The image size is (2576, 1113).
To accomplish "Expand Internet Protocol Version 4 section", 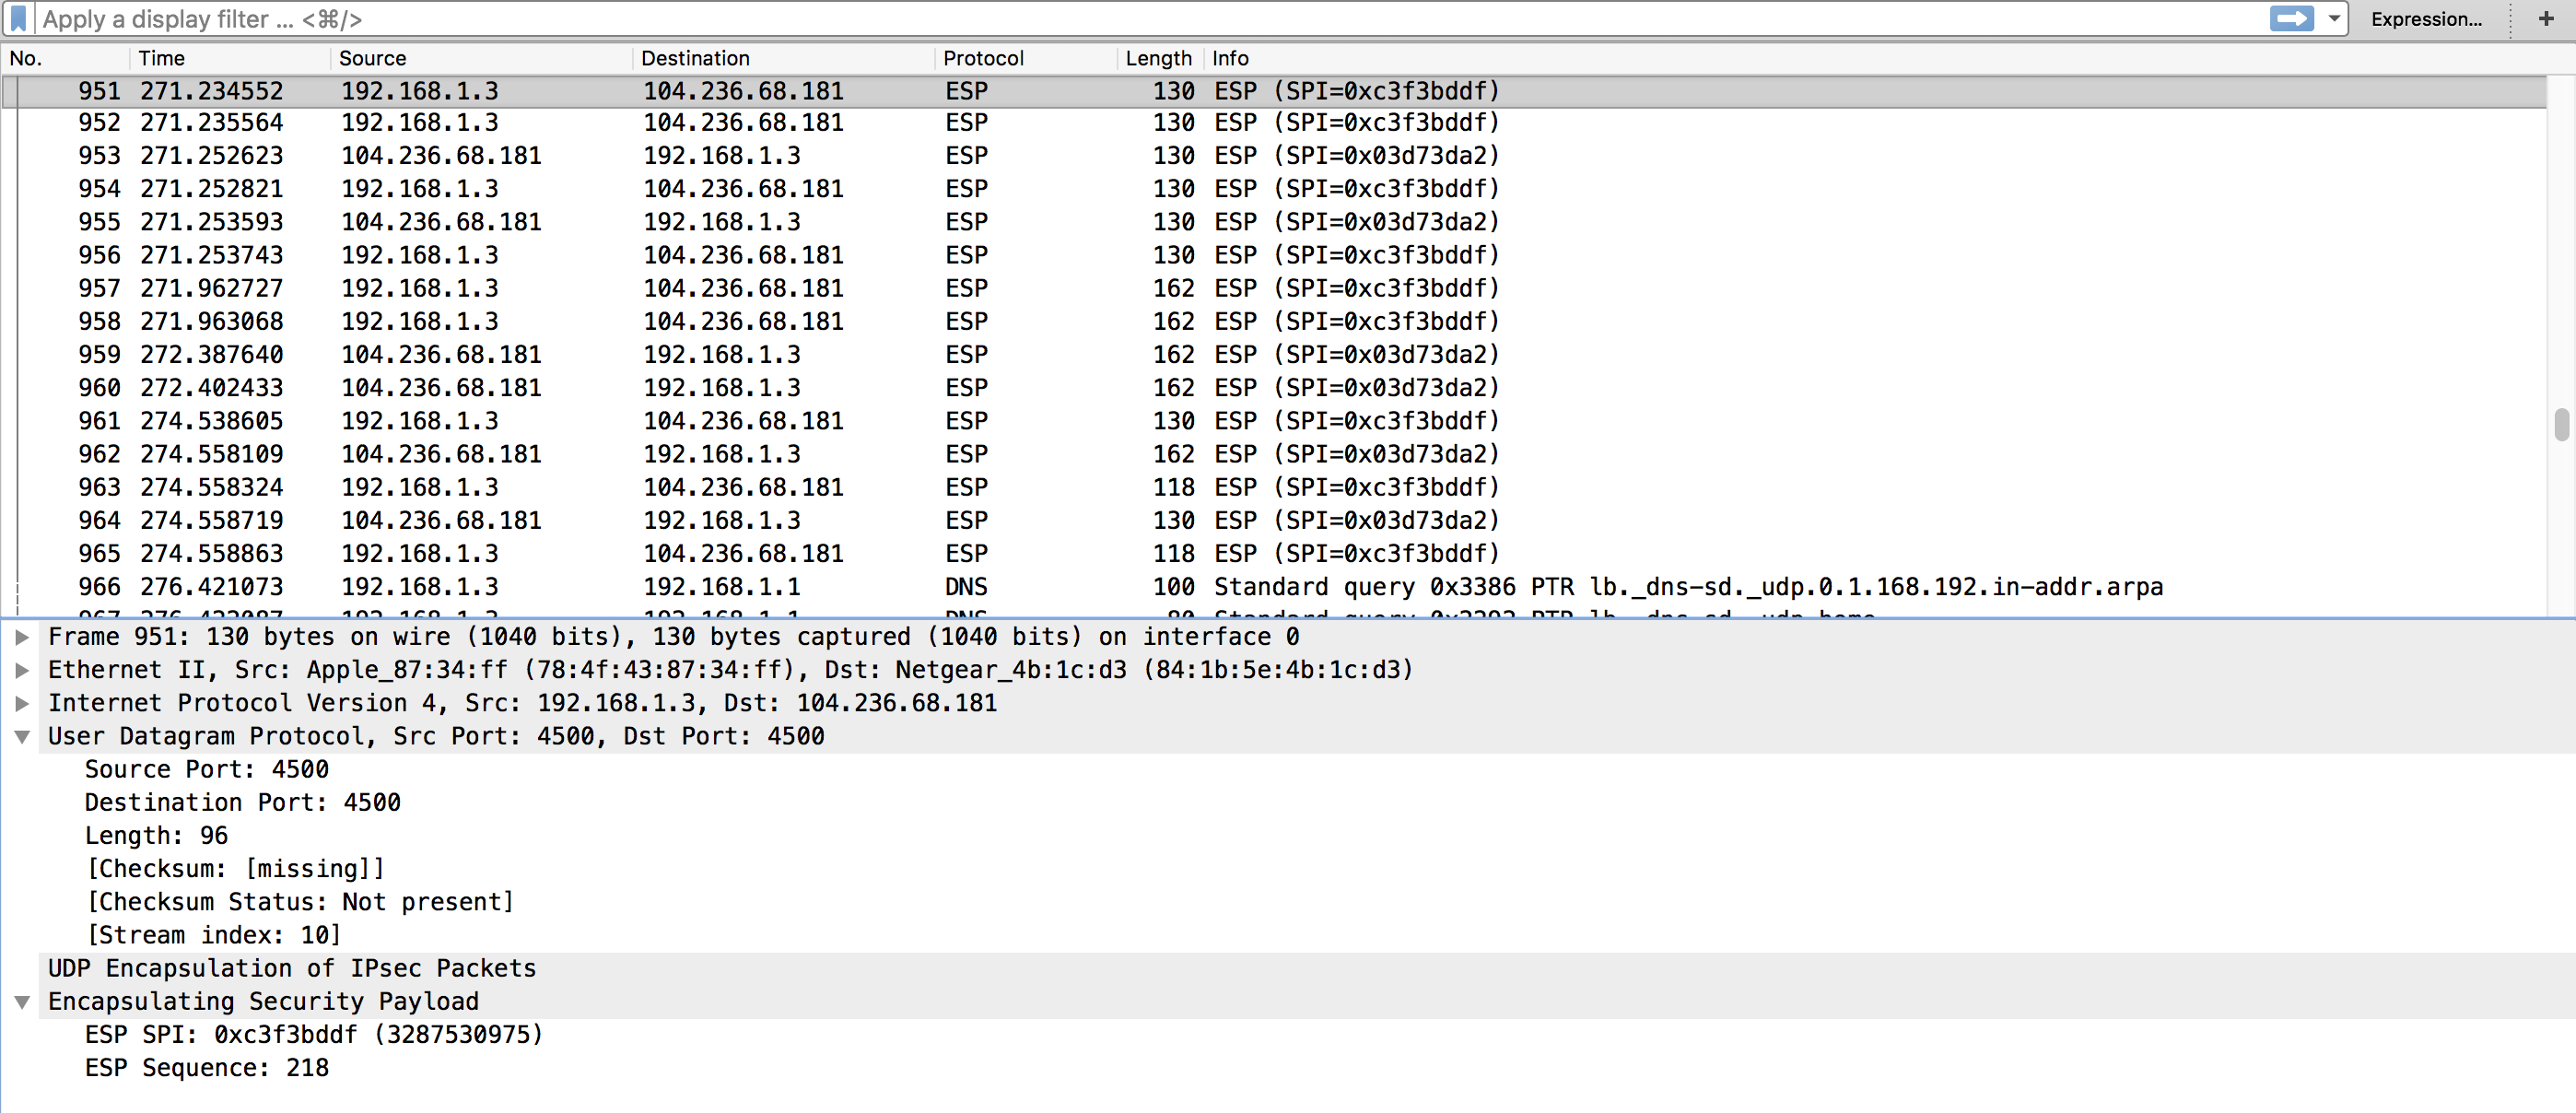I will 22,703.
